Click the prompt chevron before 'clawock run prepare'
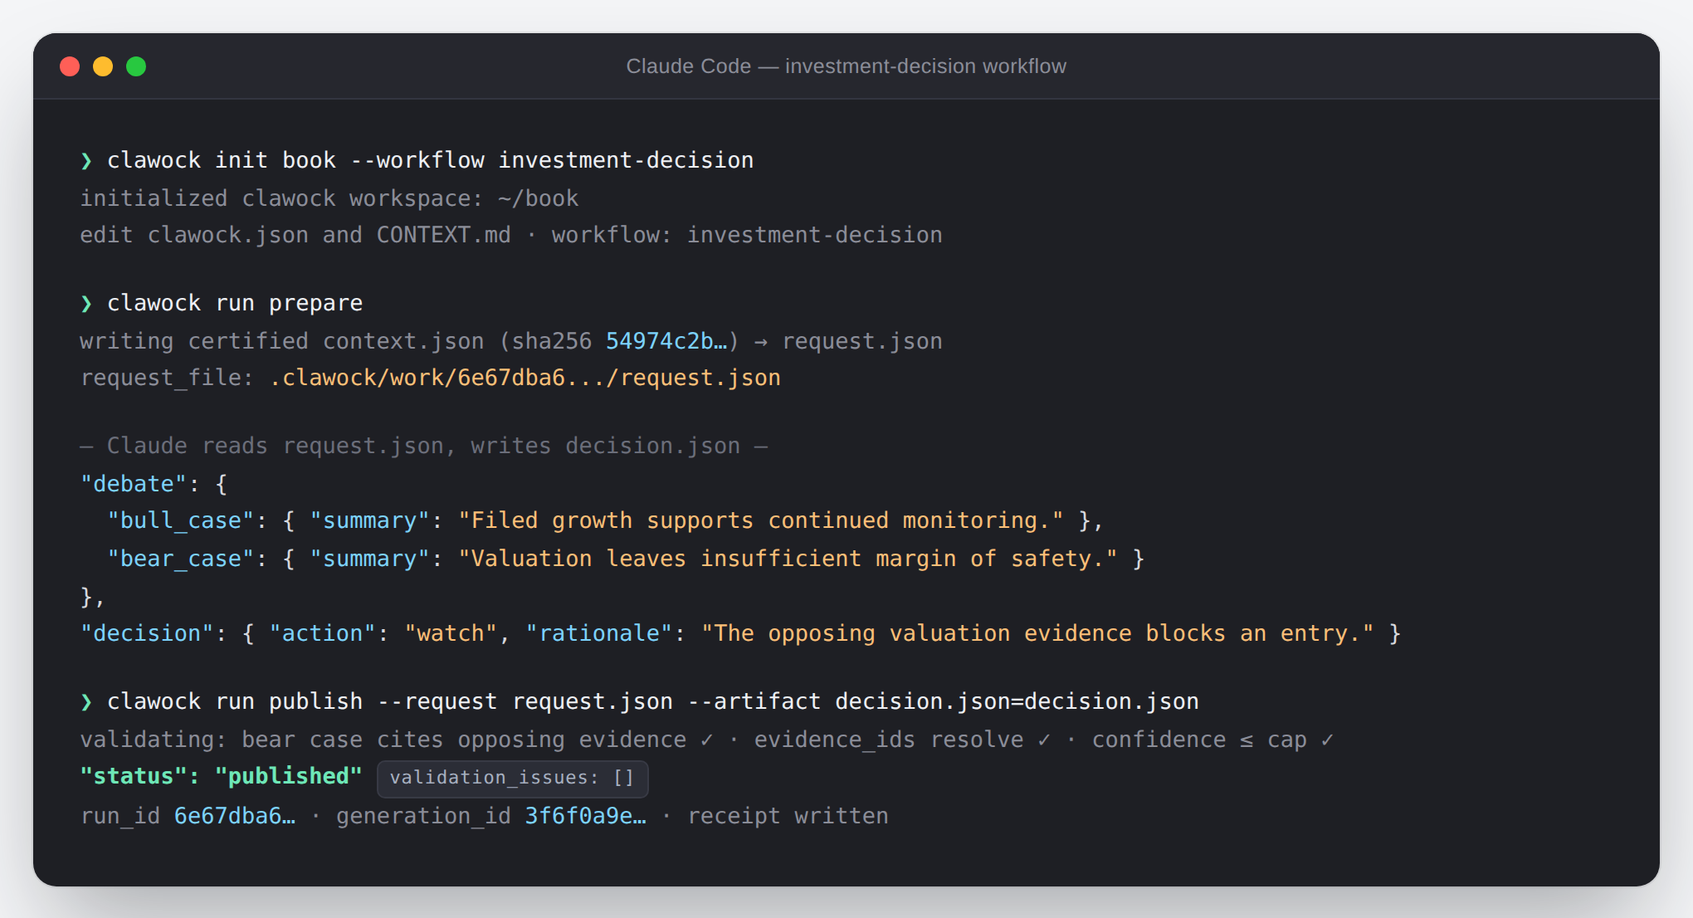 point(86,304)
